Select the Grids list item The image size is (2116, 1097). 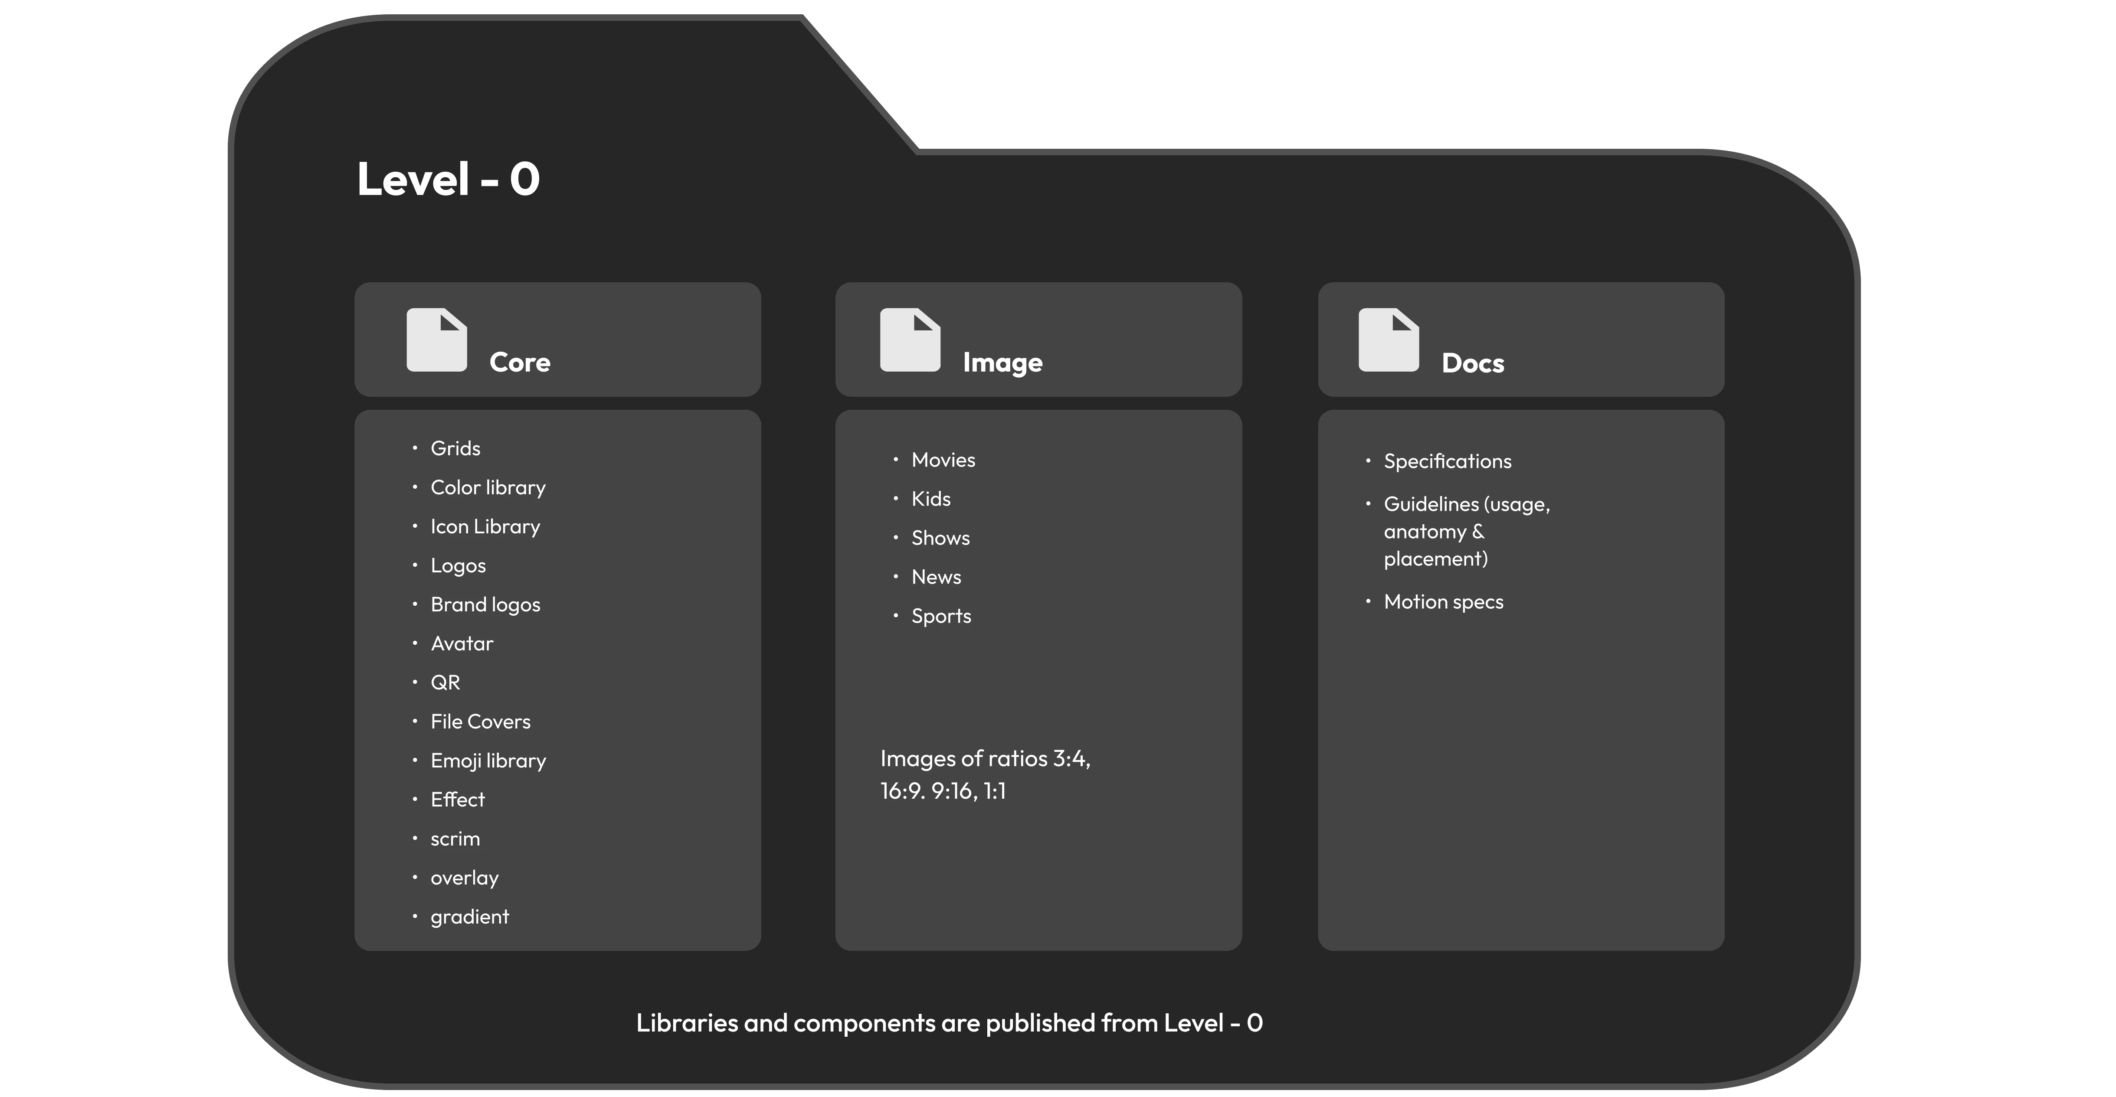(x=455, y=448)
